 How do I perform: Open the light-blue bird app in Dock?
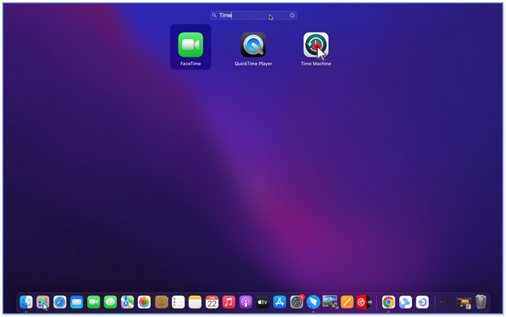click(x=406, y=302)
